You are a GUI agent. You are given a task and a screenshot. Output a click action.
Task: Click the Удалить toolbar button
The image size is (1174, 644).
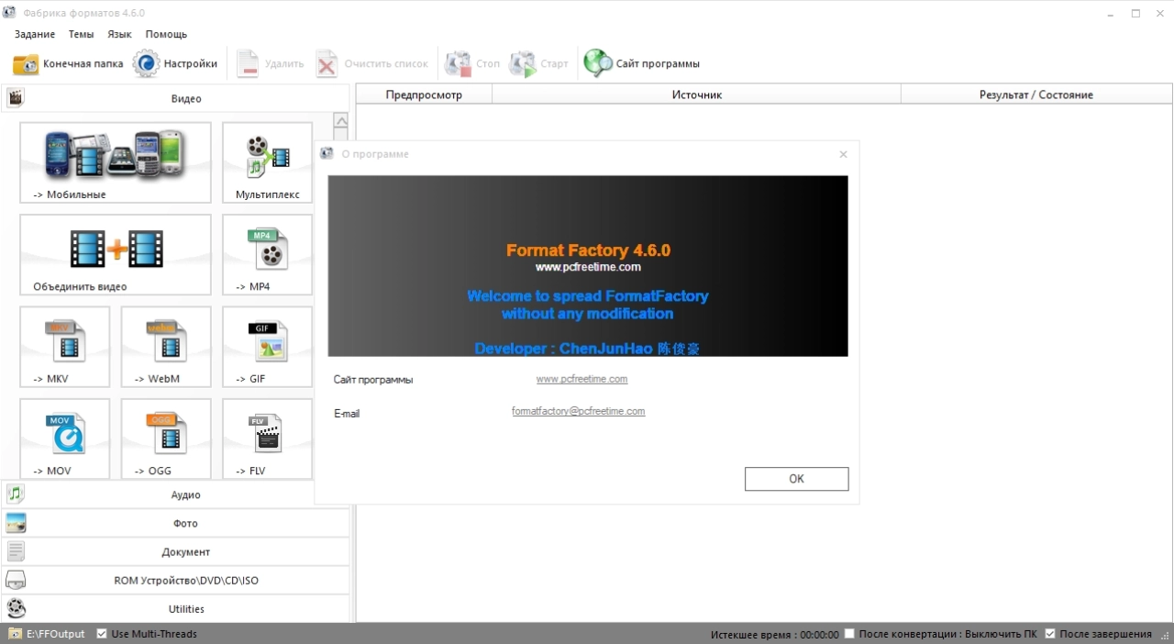(x=271, y=64)
